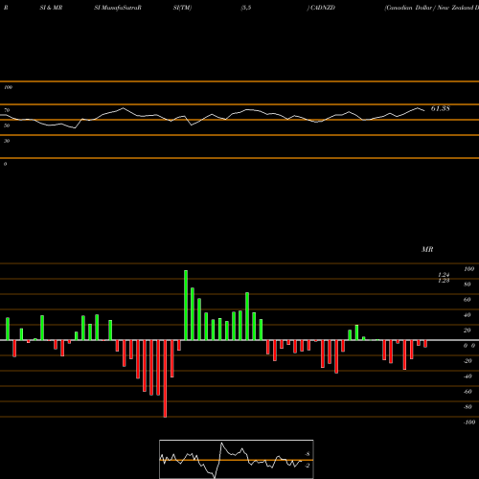Click the 100 label on MR axis
This screenshot has width=479, height=479.
click(468, 269)
